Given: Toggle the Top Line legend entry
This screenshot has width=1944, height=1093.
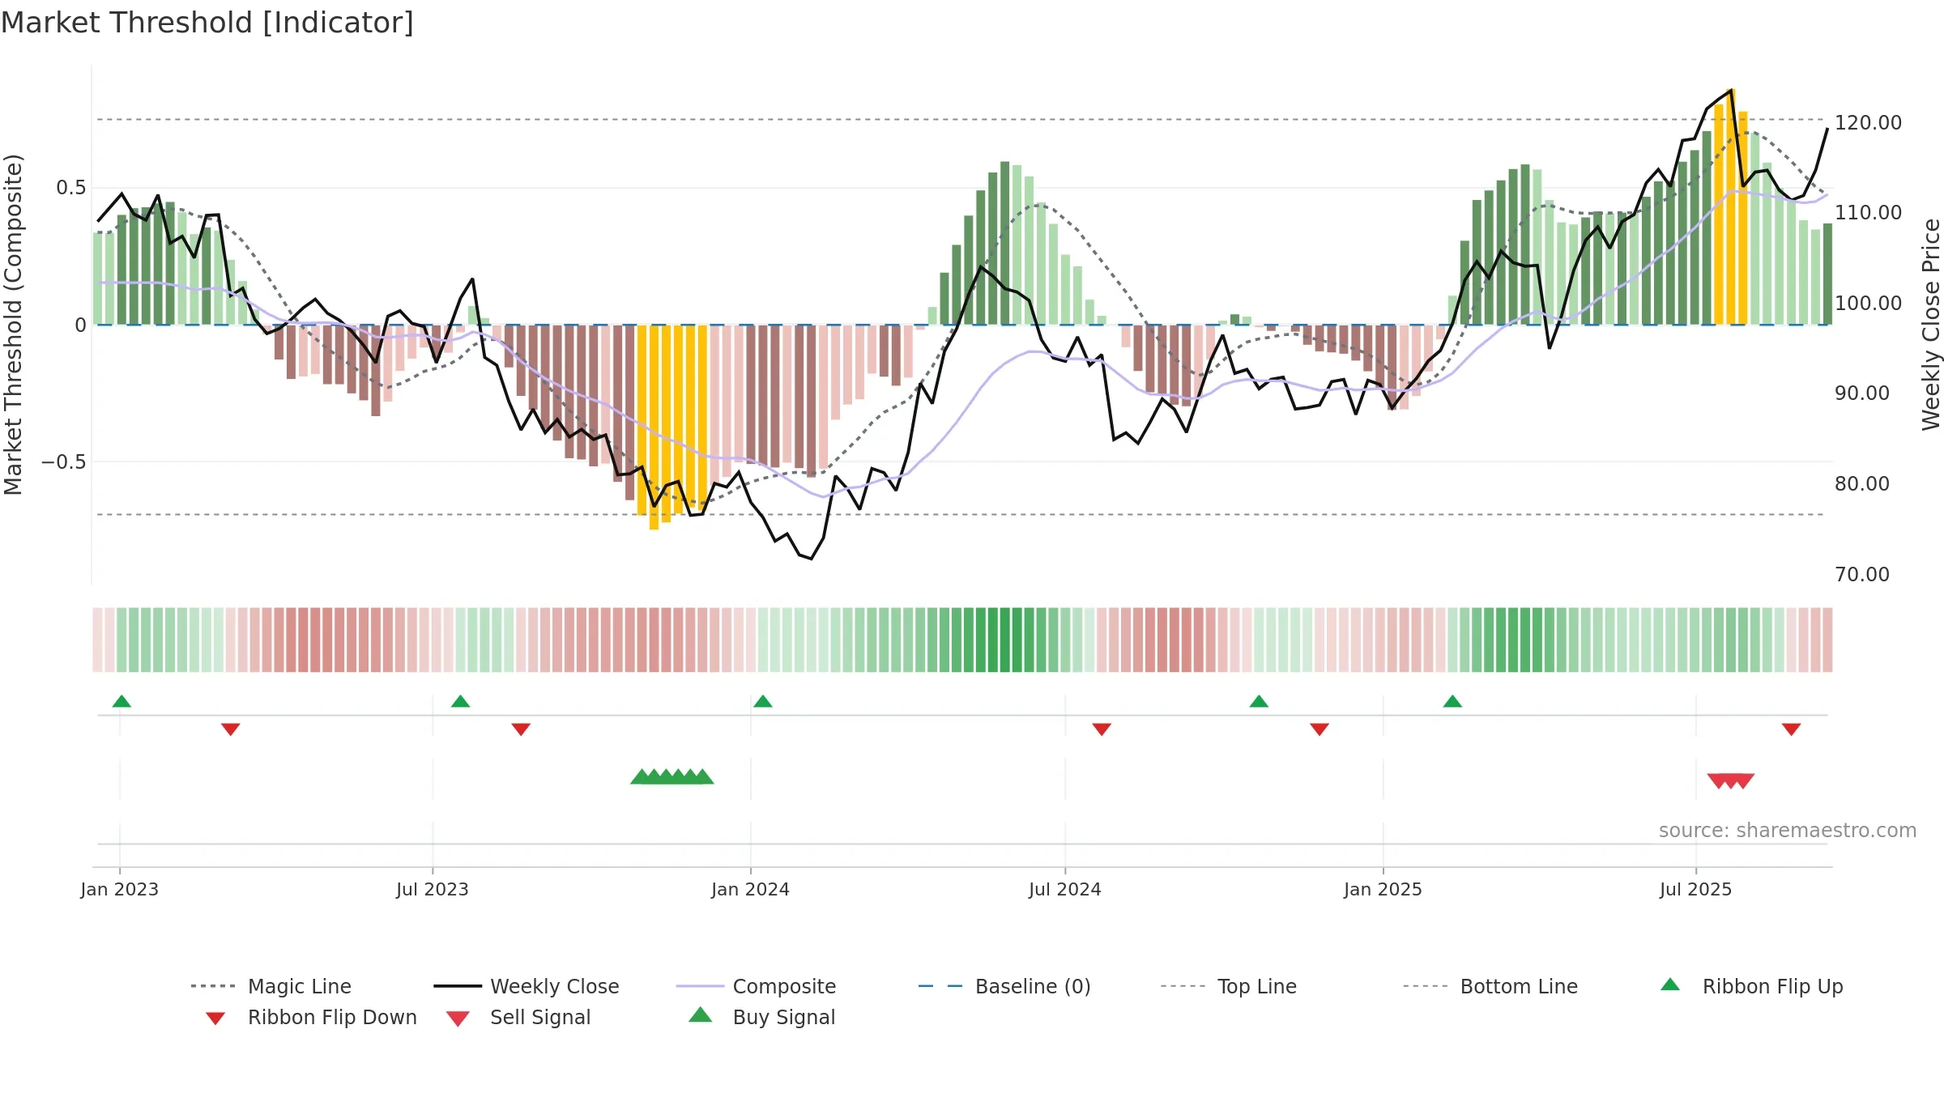Looking at the screenshot, I should pyautogui.click(x=1229, y=986).
